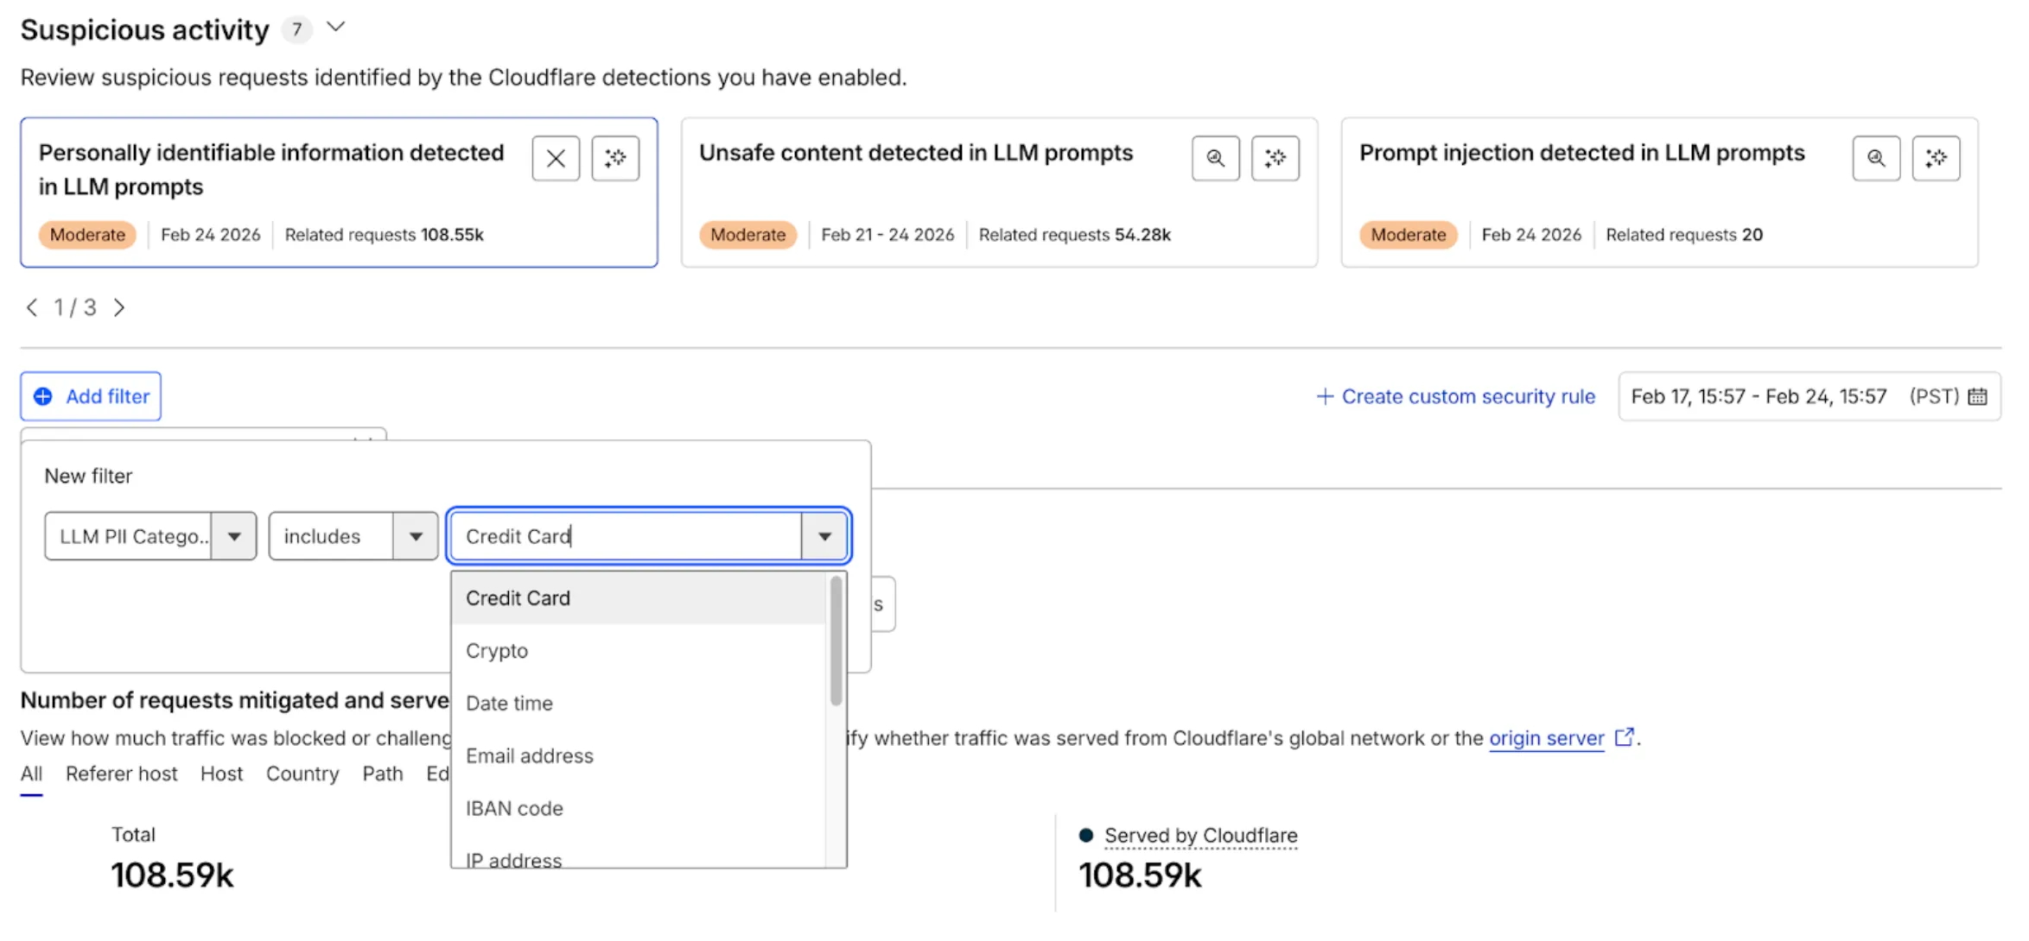
Task: Open the Credit Card value dropdown arrow
Action: [824, 535]
